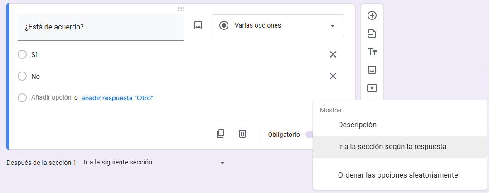Add a title and description block
The image size is (489, 193).
click(372, 52)
